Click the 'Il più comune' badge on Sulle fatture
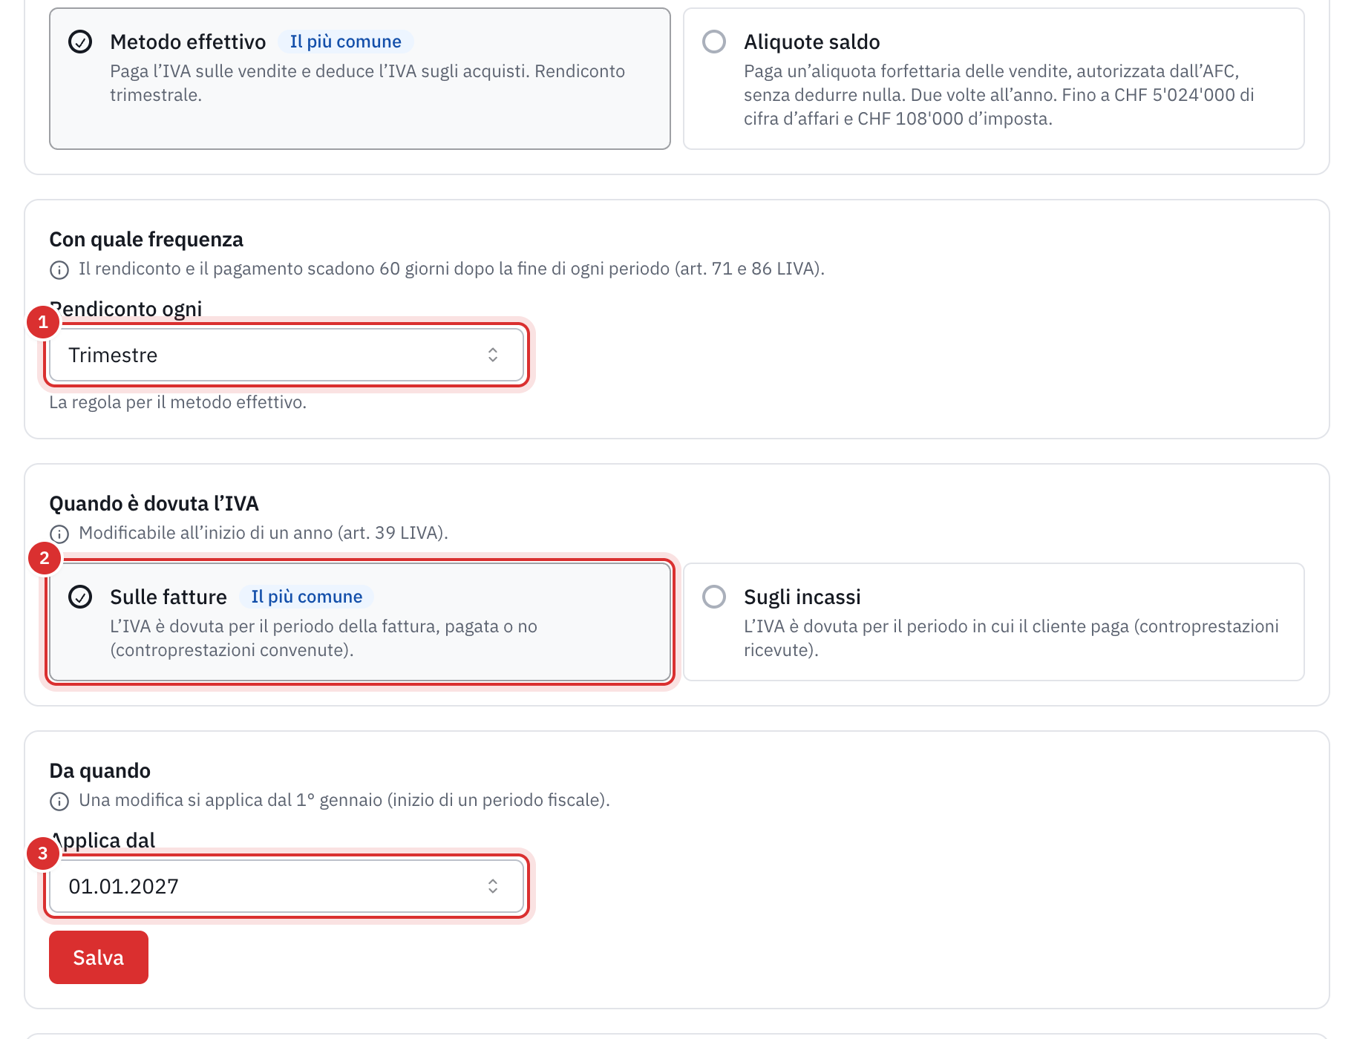Screen dimensions: 1354x1039 tap(307, 597)
